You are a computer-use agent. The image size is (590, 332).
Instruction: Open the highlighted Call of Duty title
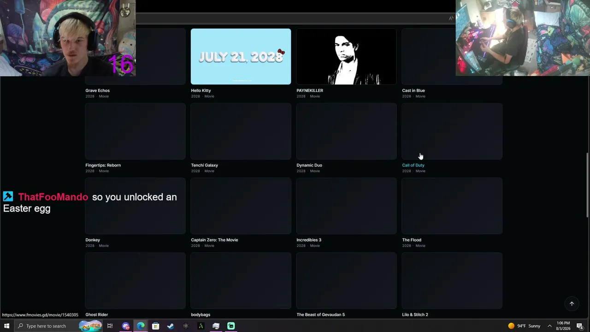point(413,165)
